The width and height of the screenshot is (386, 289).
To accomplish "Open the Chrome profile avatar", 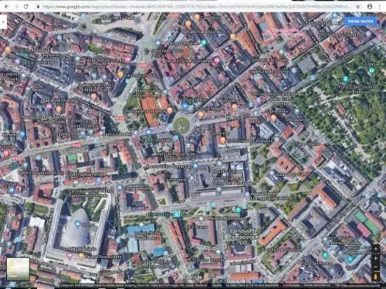I will (x=370, y=6).
